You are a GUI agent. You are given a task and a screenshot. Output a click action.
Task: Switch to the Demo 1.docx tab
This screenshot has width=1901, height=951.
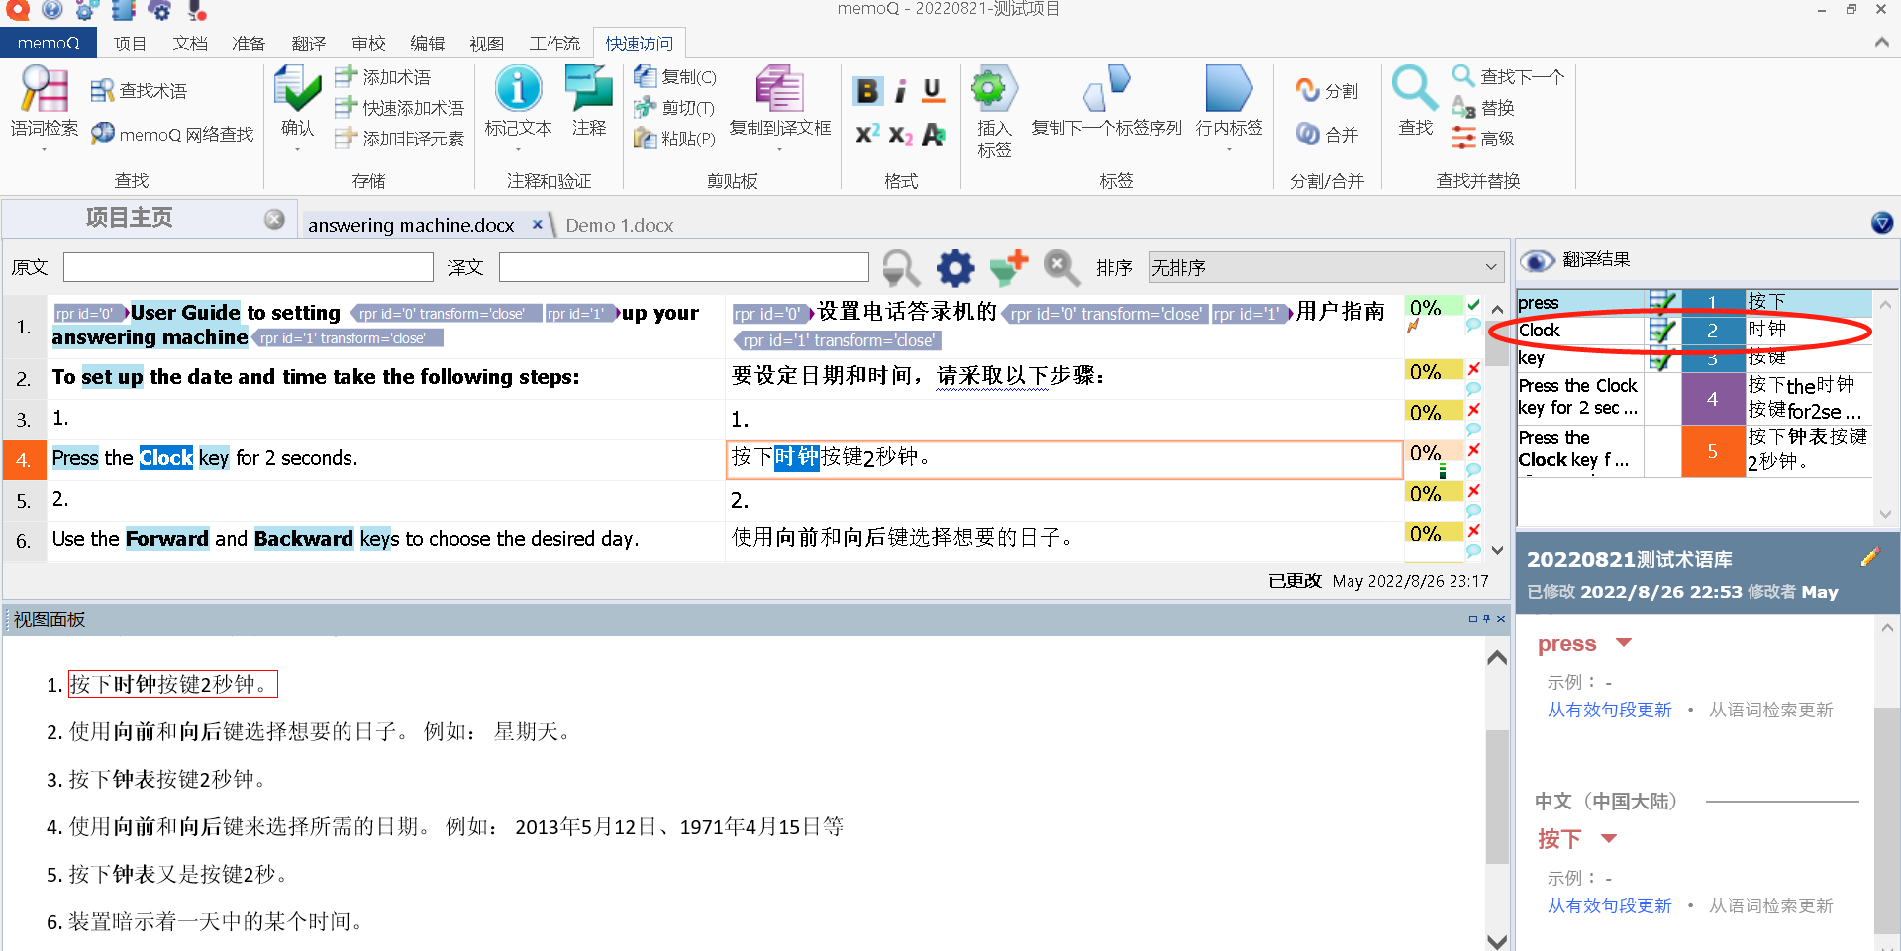(620, 225)
